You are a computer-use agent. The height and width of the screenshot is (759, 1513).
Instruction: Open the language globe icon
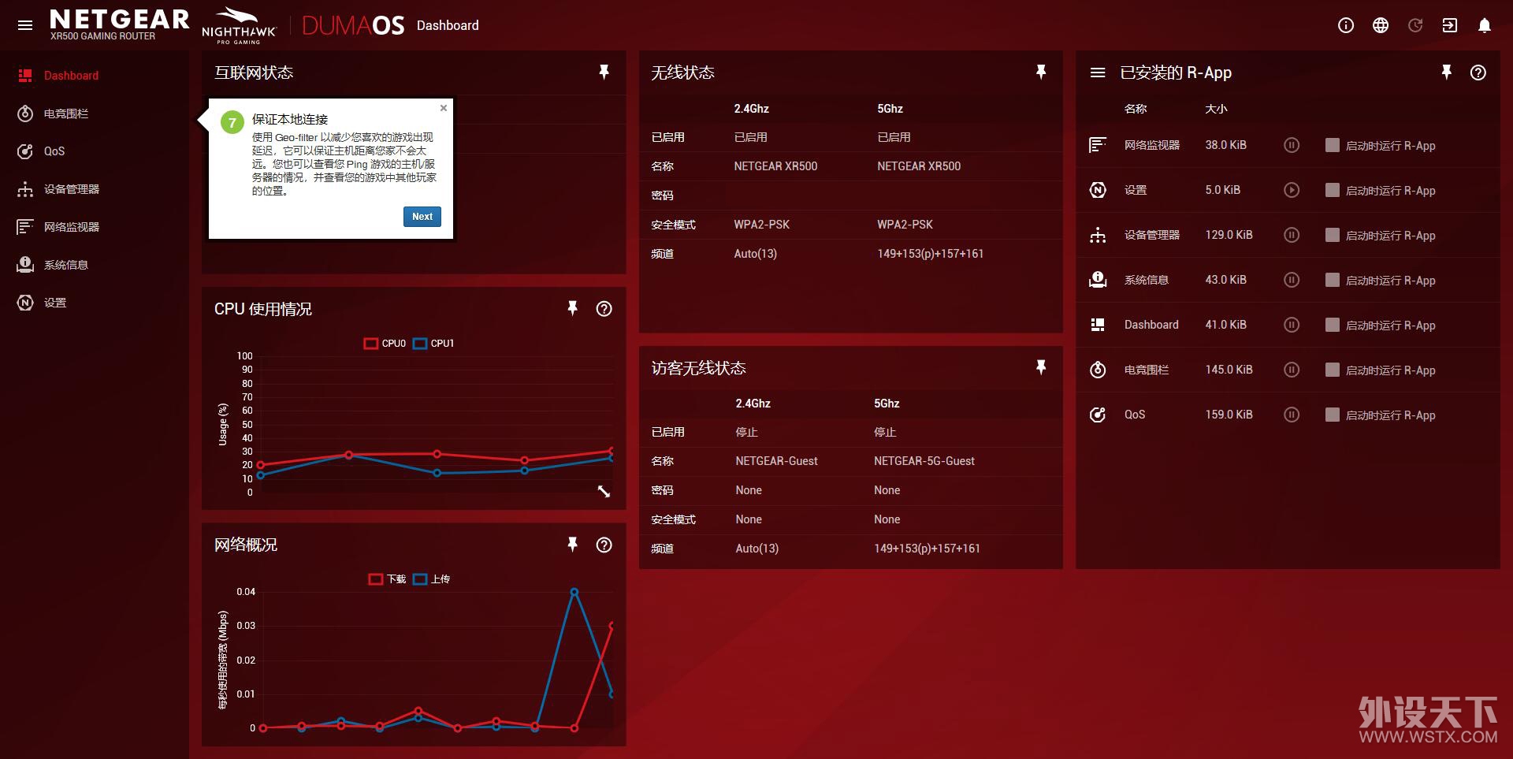pos(1381,25)
